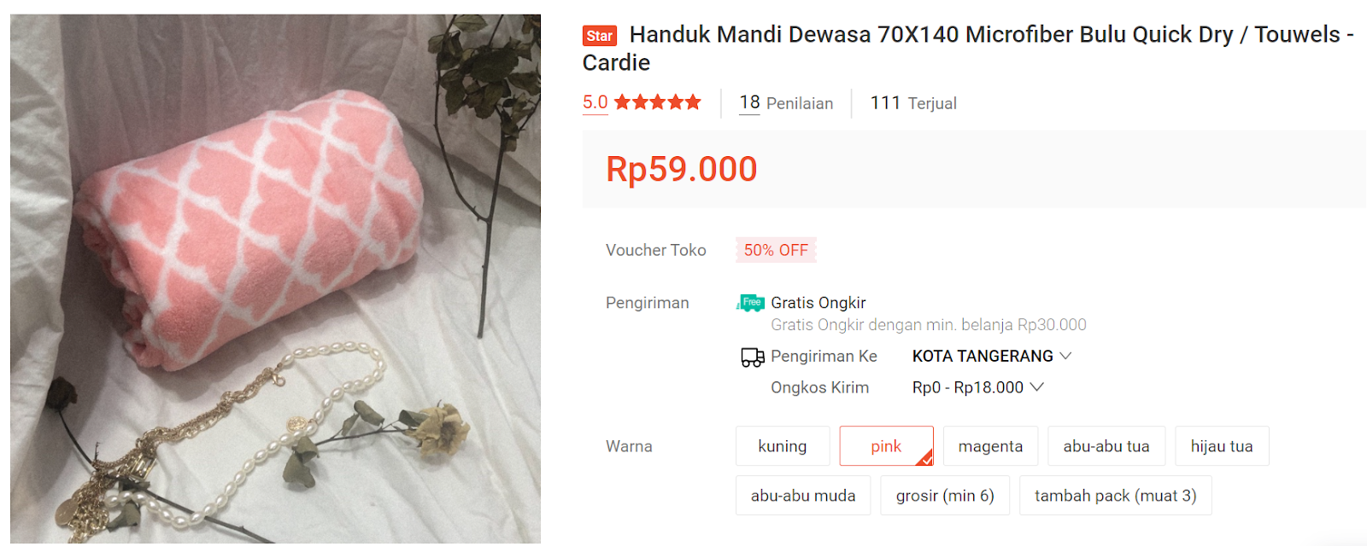The height and width of the screenshot is (546, 1367).
Task: Click the checkmark corner on the pink option
Action: point(925,458)
